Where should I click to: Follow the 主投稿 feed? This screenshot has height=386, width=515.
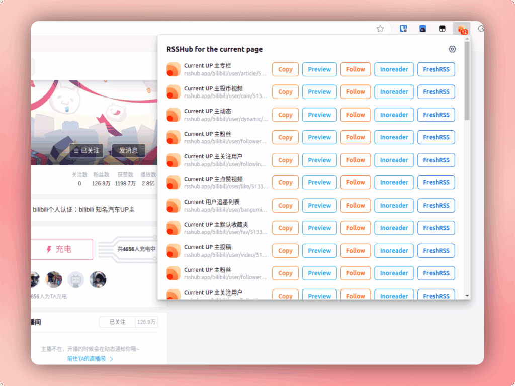point(356,250)
